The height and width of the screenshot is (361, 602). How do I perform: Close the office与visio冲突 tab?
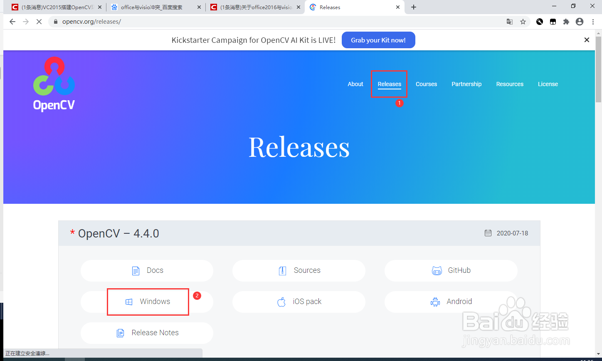click(199, 7)
